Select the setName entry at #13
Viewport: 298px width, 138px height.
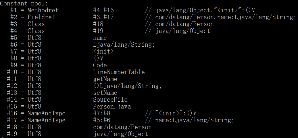pyautogui.click(x=105, y=92)
